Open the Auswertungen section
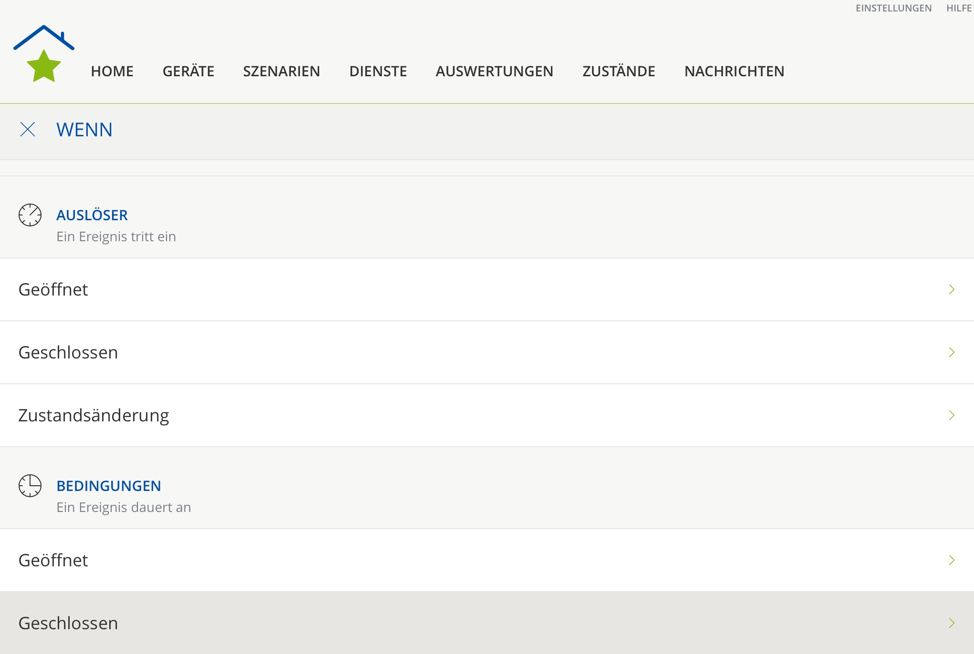 (x=494, y=71)
